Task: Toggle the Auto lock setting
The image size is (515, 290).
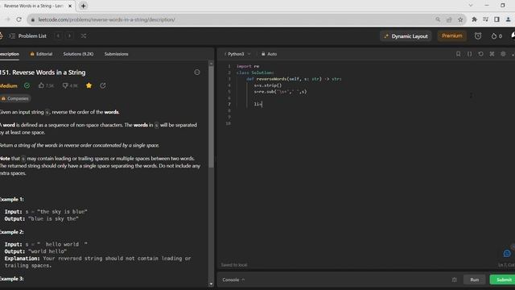Action: coord(269,54)
